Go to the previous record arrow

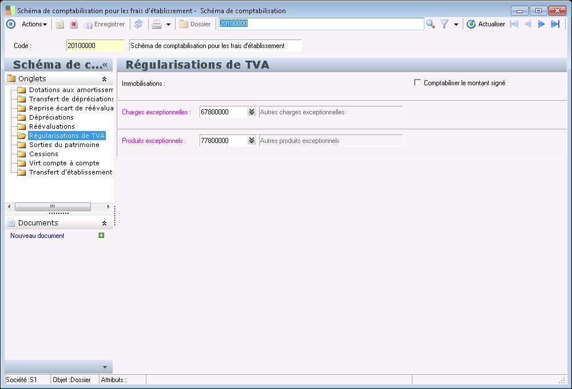coord(527,24)
